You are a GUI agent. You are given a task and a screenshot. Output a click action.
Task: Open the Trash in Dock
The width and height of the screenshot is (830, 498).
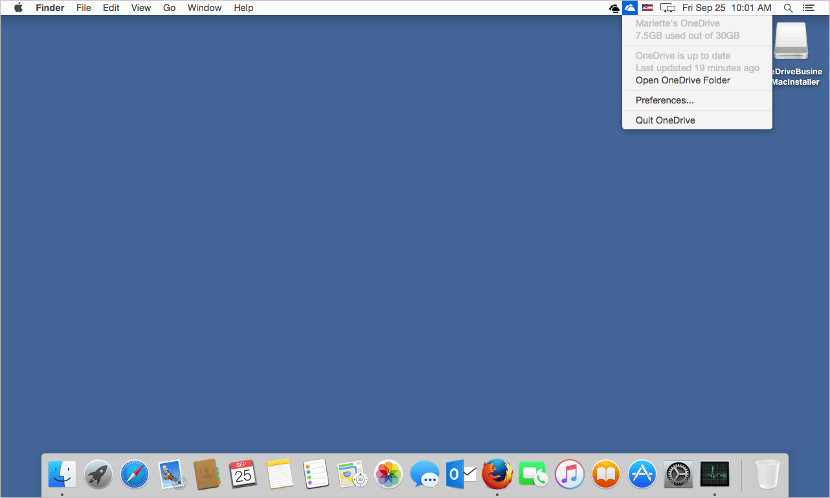tap(768, 474)
